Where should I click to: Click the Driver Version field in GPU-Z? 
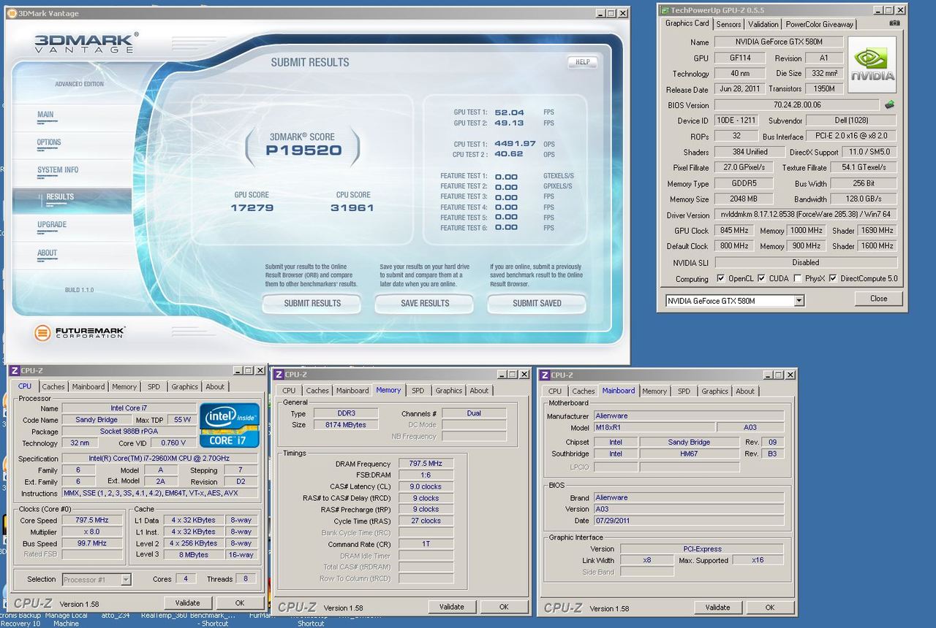point(805,215)
